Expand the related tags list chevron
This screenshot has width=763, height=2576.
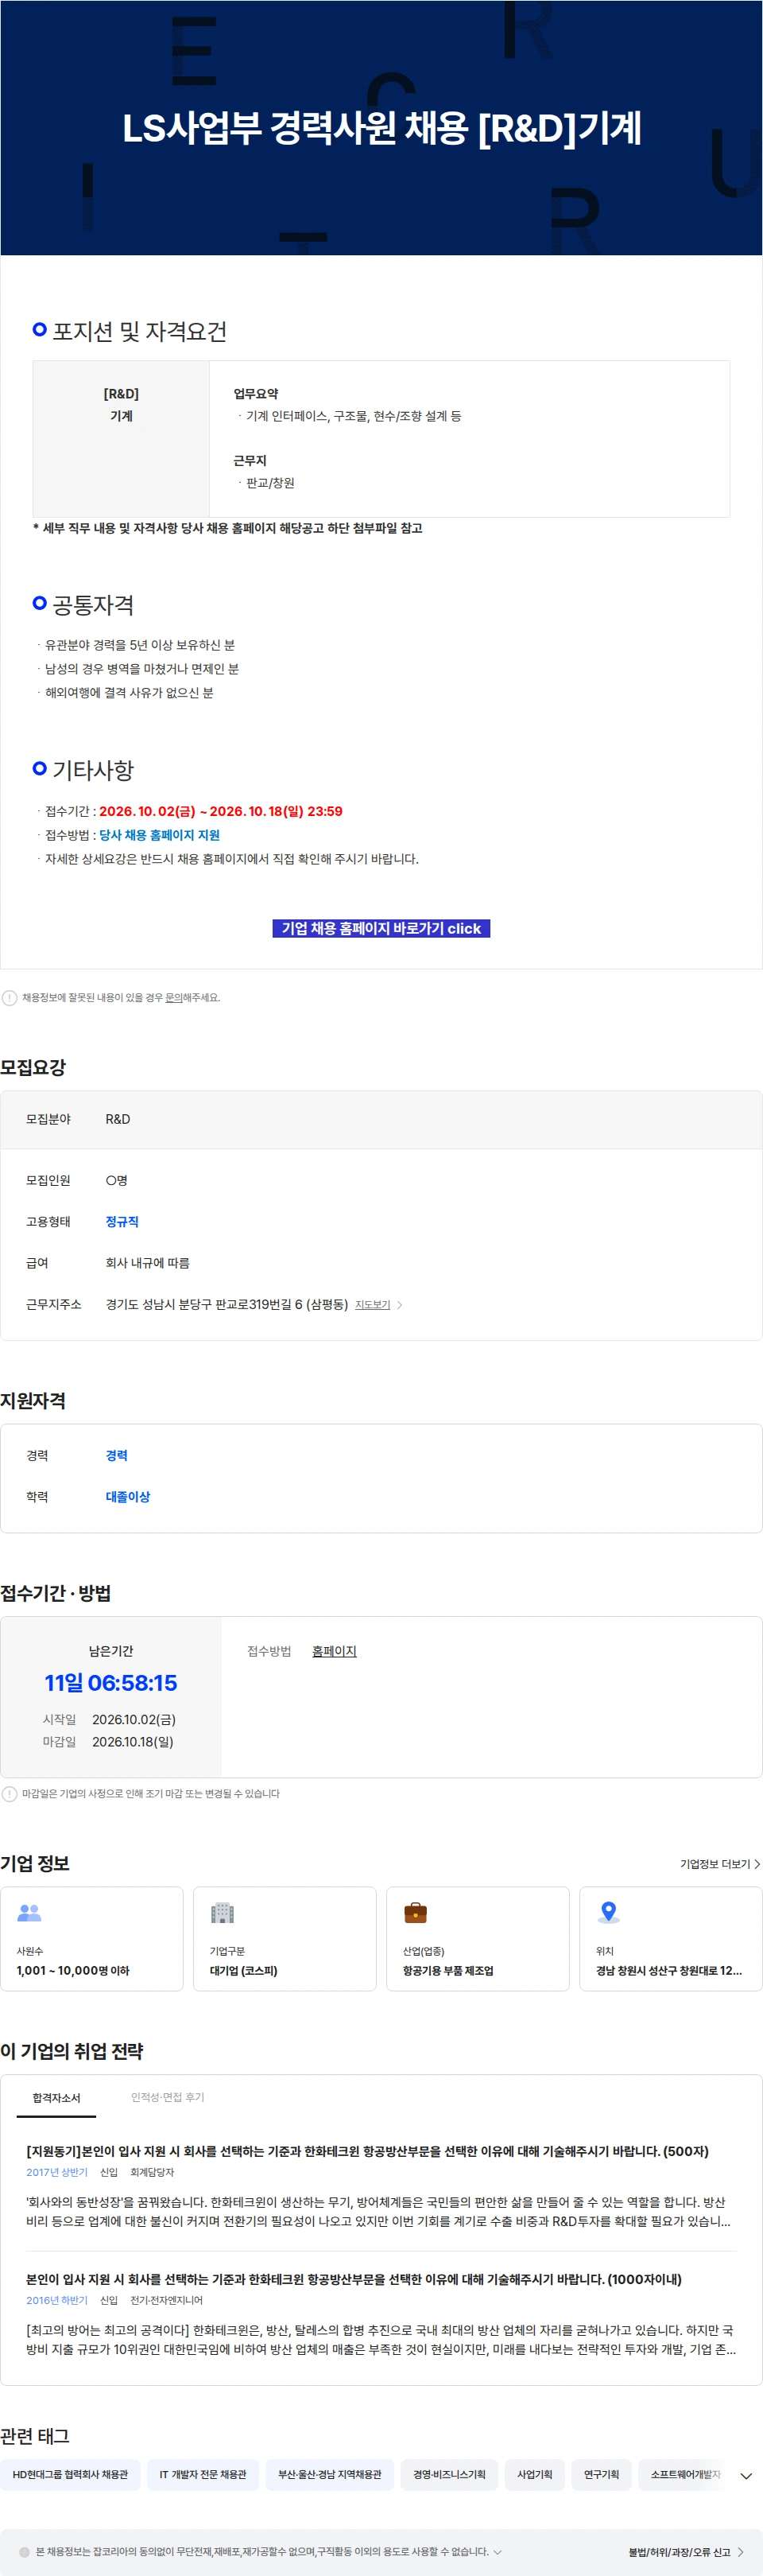point(746,2475)
